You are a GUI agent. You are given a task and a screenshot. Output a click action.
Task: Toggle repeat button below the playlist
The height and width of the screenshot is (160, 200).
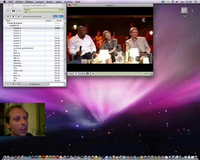19,84
